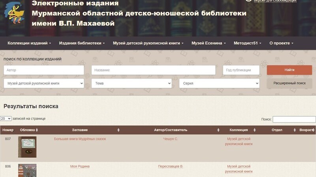316x177 pixels.
Task: Expand the Тема dropdown
Action: click(x=132, y=83)
